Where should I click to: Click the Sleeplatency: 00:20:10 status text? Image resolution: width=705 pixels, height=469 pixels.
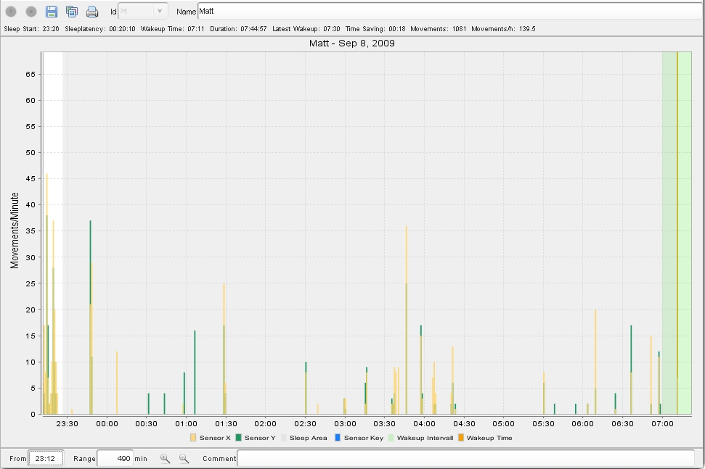coord(99,29)
